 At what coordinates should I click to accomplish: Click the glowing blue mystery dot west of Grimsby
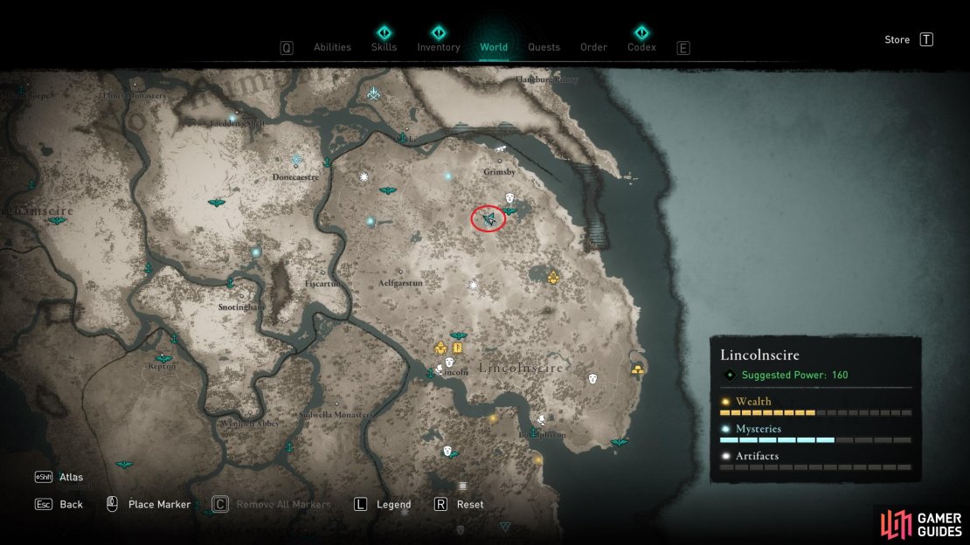[x=448, y=176]
